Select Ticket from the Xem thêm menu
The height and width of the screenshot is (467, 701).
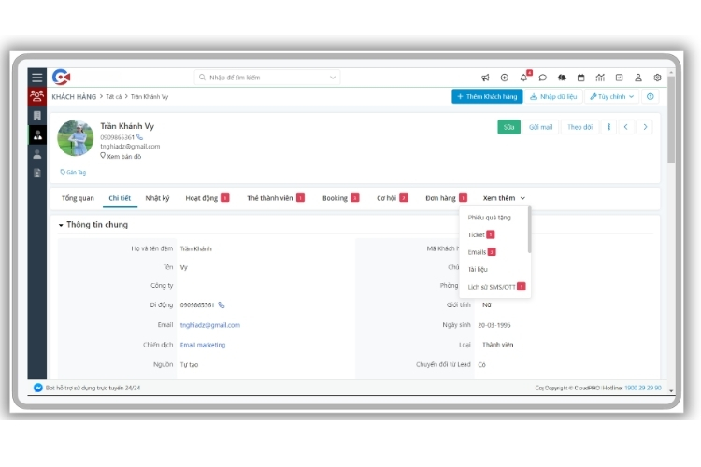pyautogui.click(x=477, y=235)
